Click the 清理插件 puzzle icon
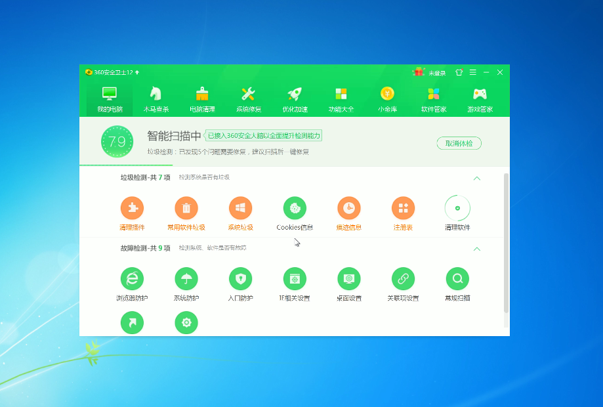This screenshot has height=407, width=603. point(132,208)
